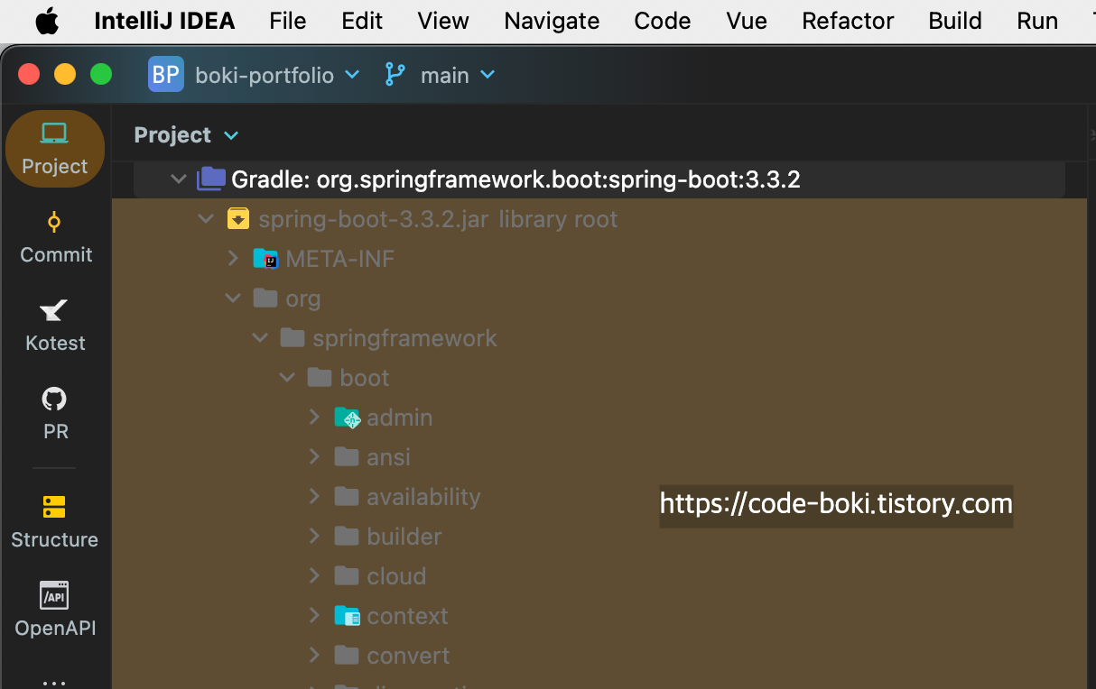Select the builder tree row
The height and width of the screenshot is (689, 1096).
coord(599,537)
